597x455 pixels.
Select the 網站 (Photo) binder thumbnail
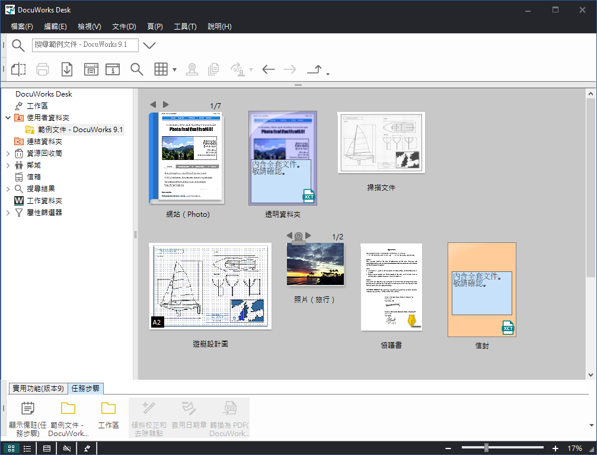click(187, 158)
